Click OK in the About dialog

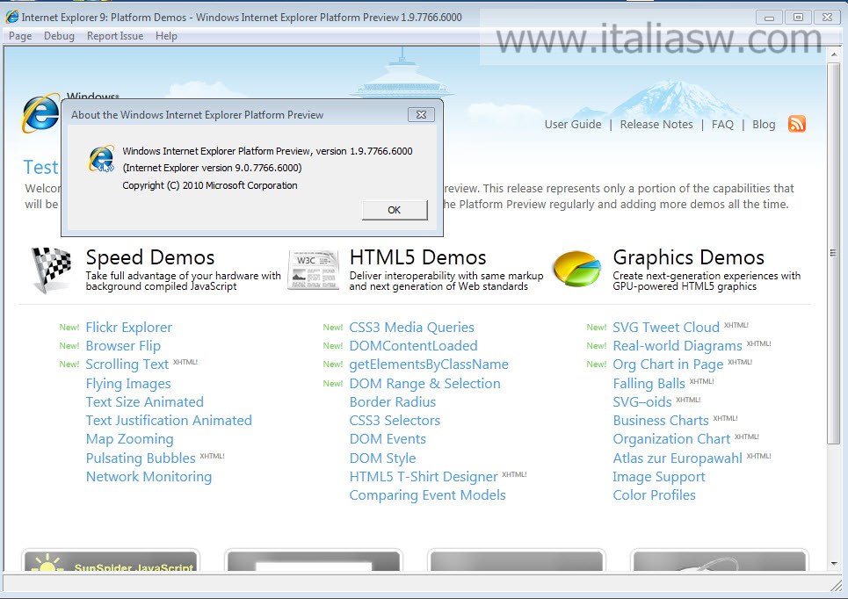[x=395, y=210]
